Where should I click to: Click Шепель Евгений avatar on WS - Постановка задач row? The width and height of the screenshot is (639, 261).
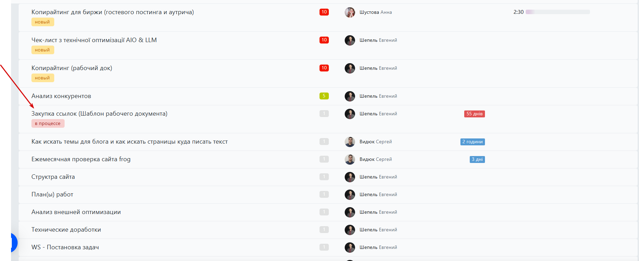click(x=350, y=247)
